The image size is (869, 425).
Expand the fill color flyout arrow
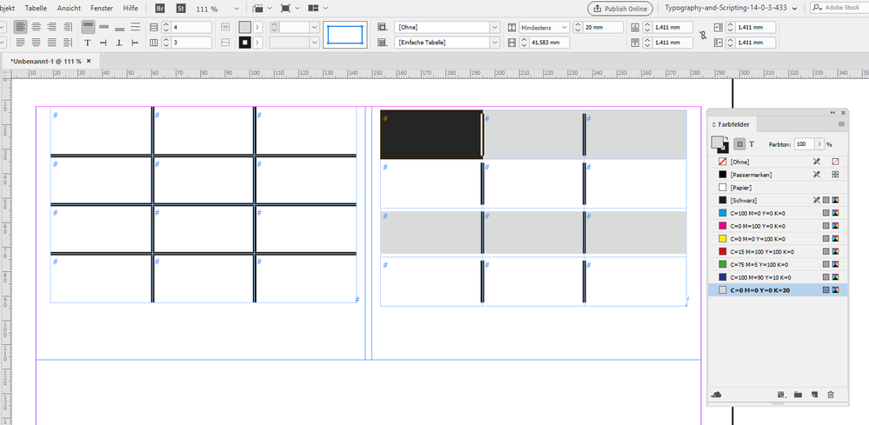click(257, 27)
